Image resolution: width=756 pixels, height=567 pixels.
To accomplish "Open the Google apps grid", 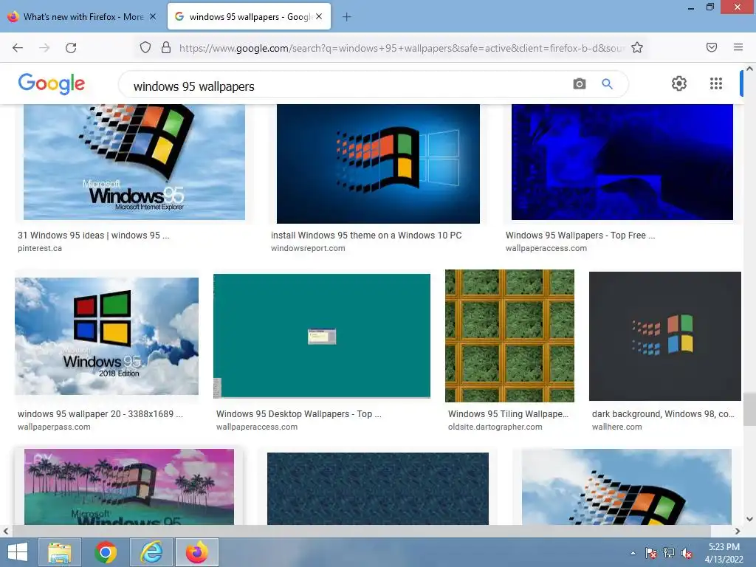I will pyautogui.click(x=716, y=83).
